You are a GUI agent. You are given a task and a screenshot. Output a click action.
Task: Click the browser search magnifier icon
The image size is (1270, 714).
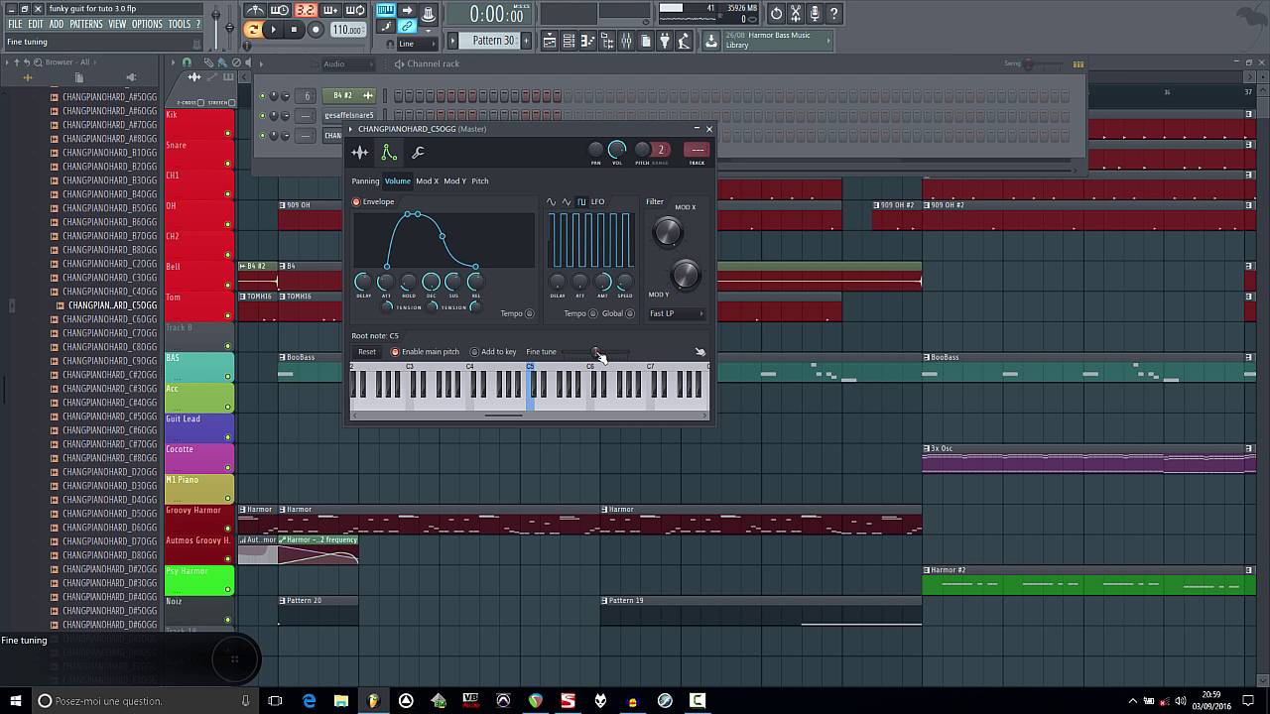[38, 62]
